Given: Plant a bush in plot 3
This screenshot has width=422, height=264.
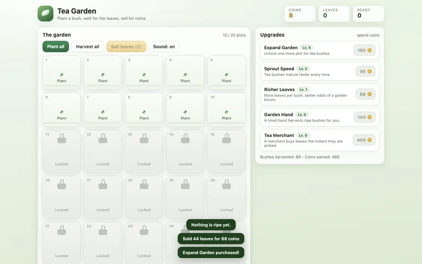Looking at the screenshot, I should (x=144, y=73).
